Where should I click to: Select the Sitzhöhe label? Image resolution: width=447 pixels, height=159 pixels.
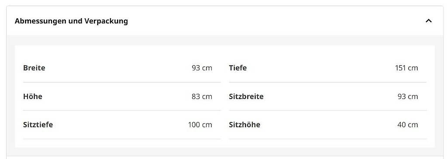244,125
